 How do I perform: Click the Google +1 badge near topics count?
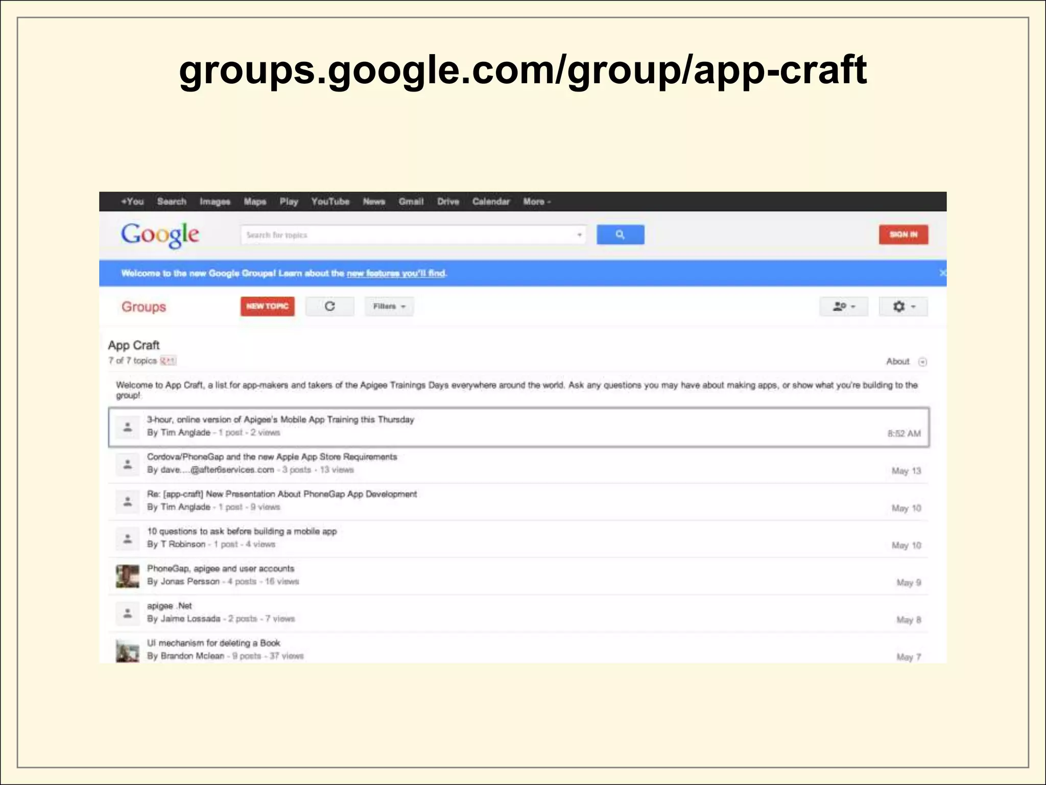[168, 361]
